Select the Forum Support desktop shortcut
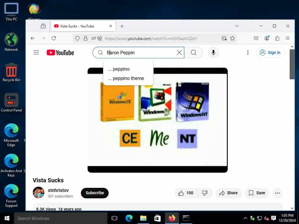 11,196
